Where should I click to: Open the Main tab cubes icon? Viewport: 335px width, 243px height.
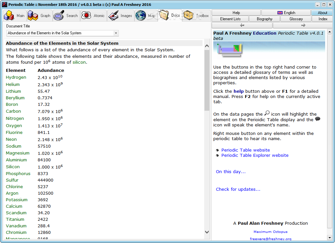[x=9, y=16]
